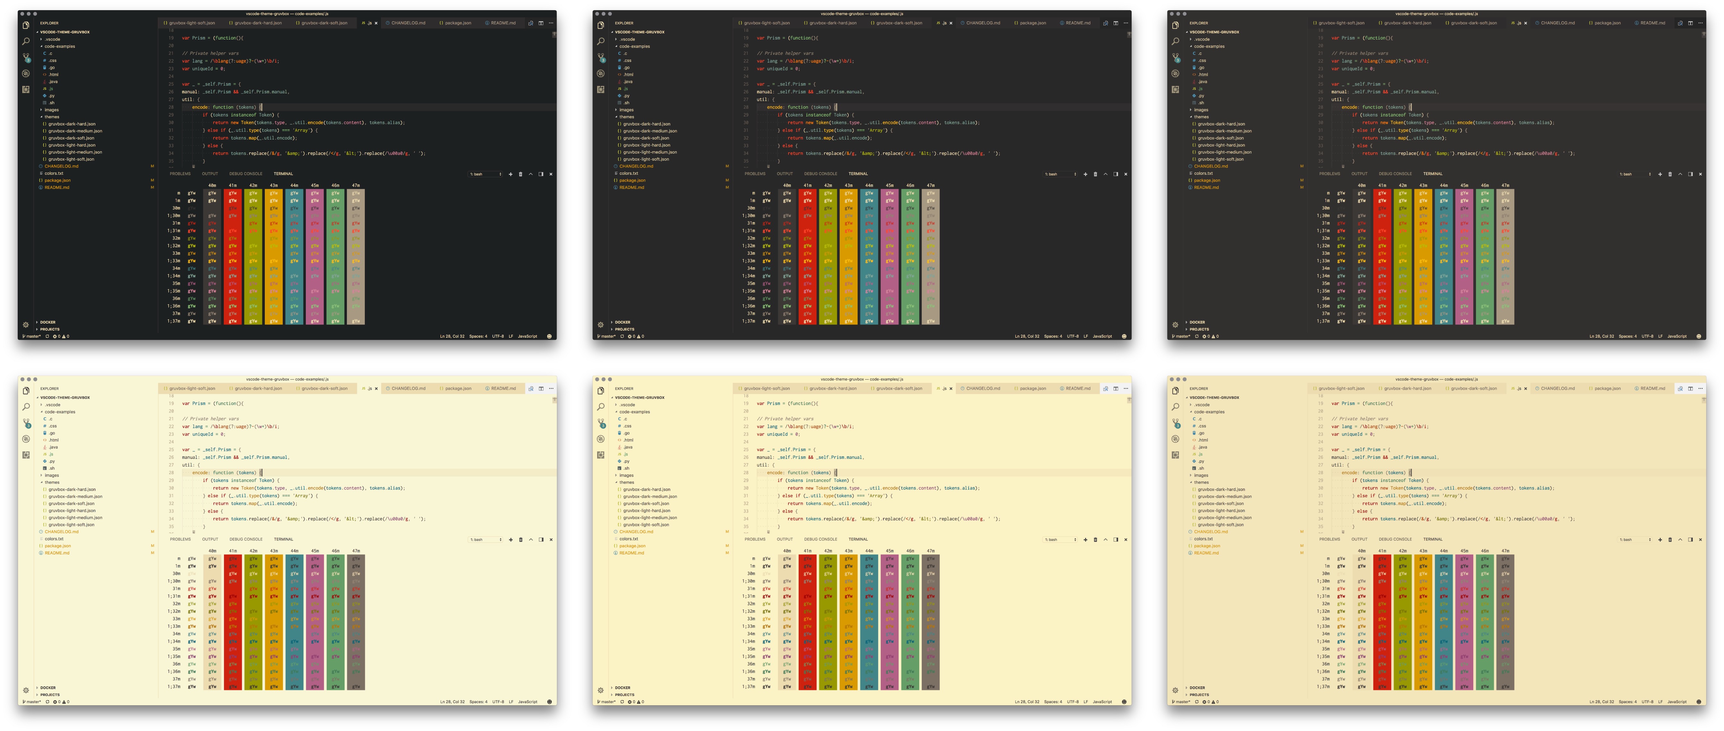Open colors.txt file in bottom-right window's explorer

click(1203, 539)
